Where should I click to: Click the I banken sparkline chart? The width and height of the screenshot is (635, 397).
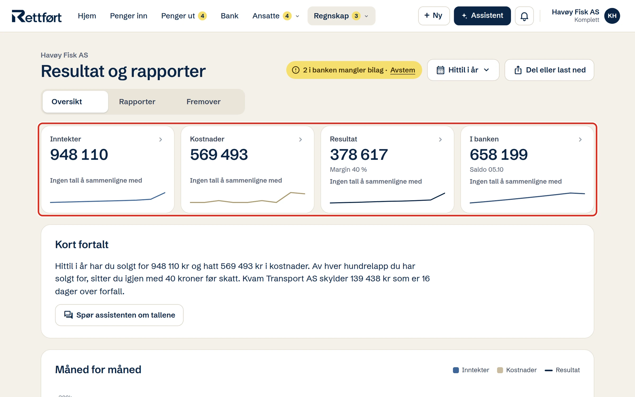527,198
